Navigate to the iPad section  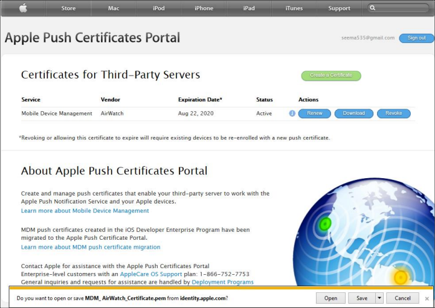249,8
